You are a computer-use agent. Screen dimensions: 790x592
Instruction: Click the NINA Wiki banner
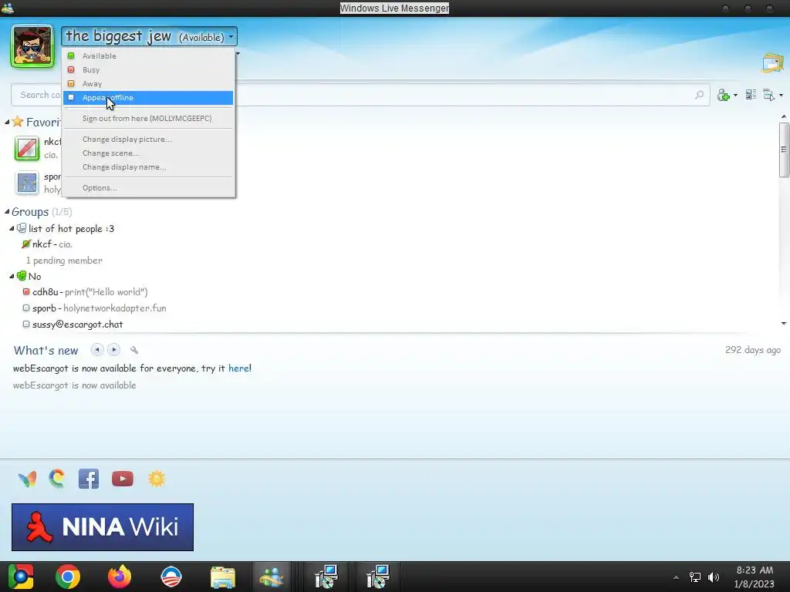pos(103,527)
